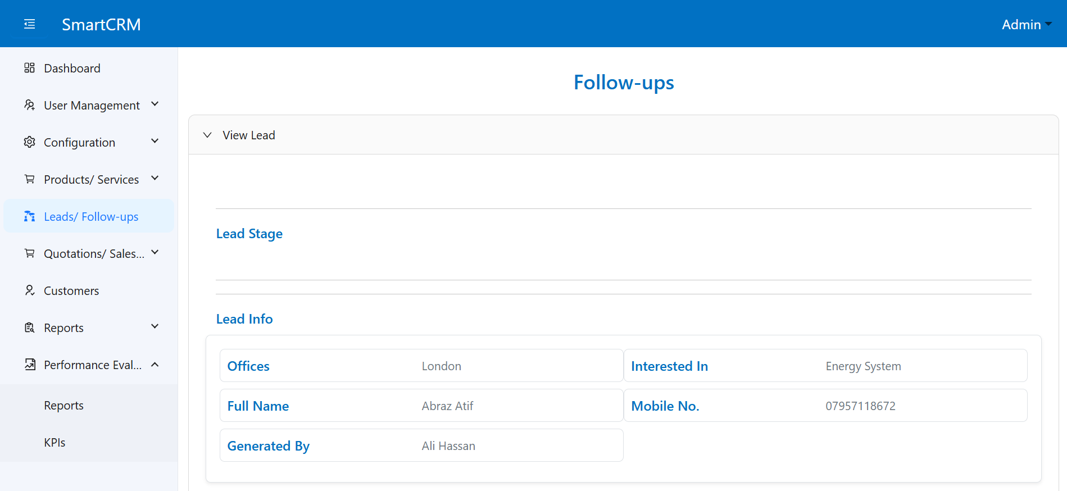Open Reports under Performance Evaluation
The height and width of the screenshot is (491, 1067).
click(x=89, y=405)
